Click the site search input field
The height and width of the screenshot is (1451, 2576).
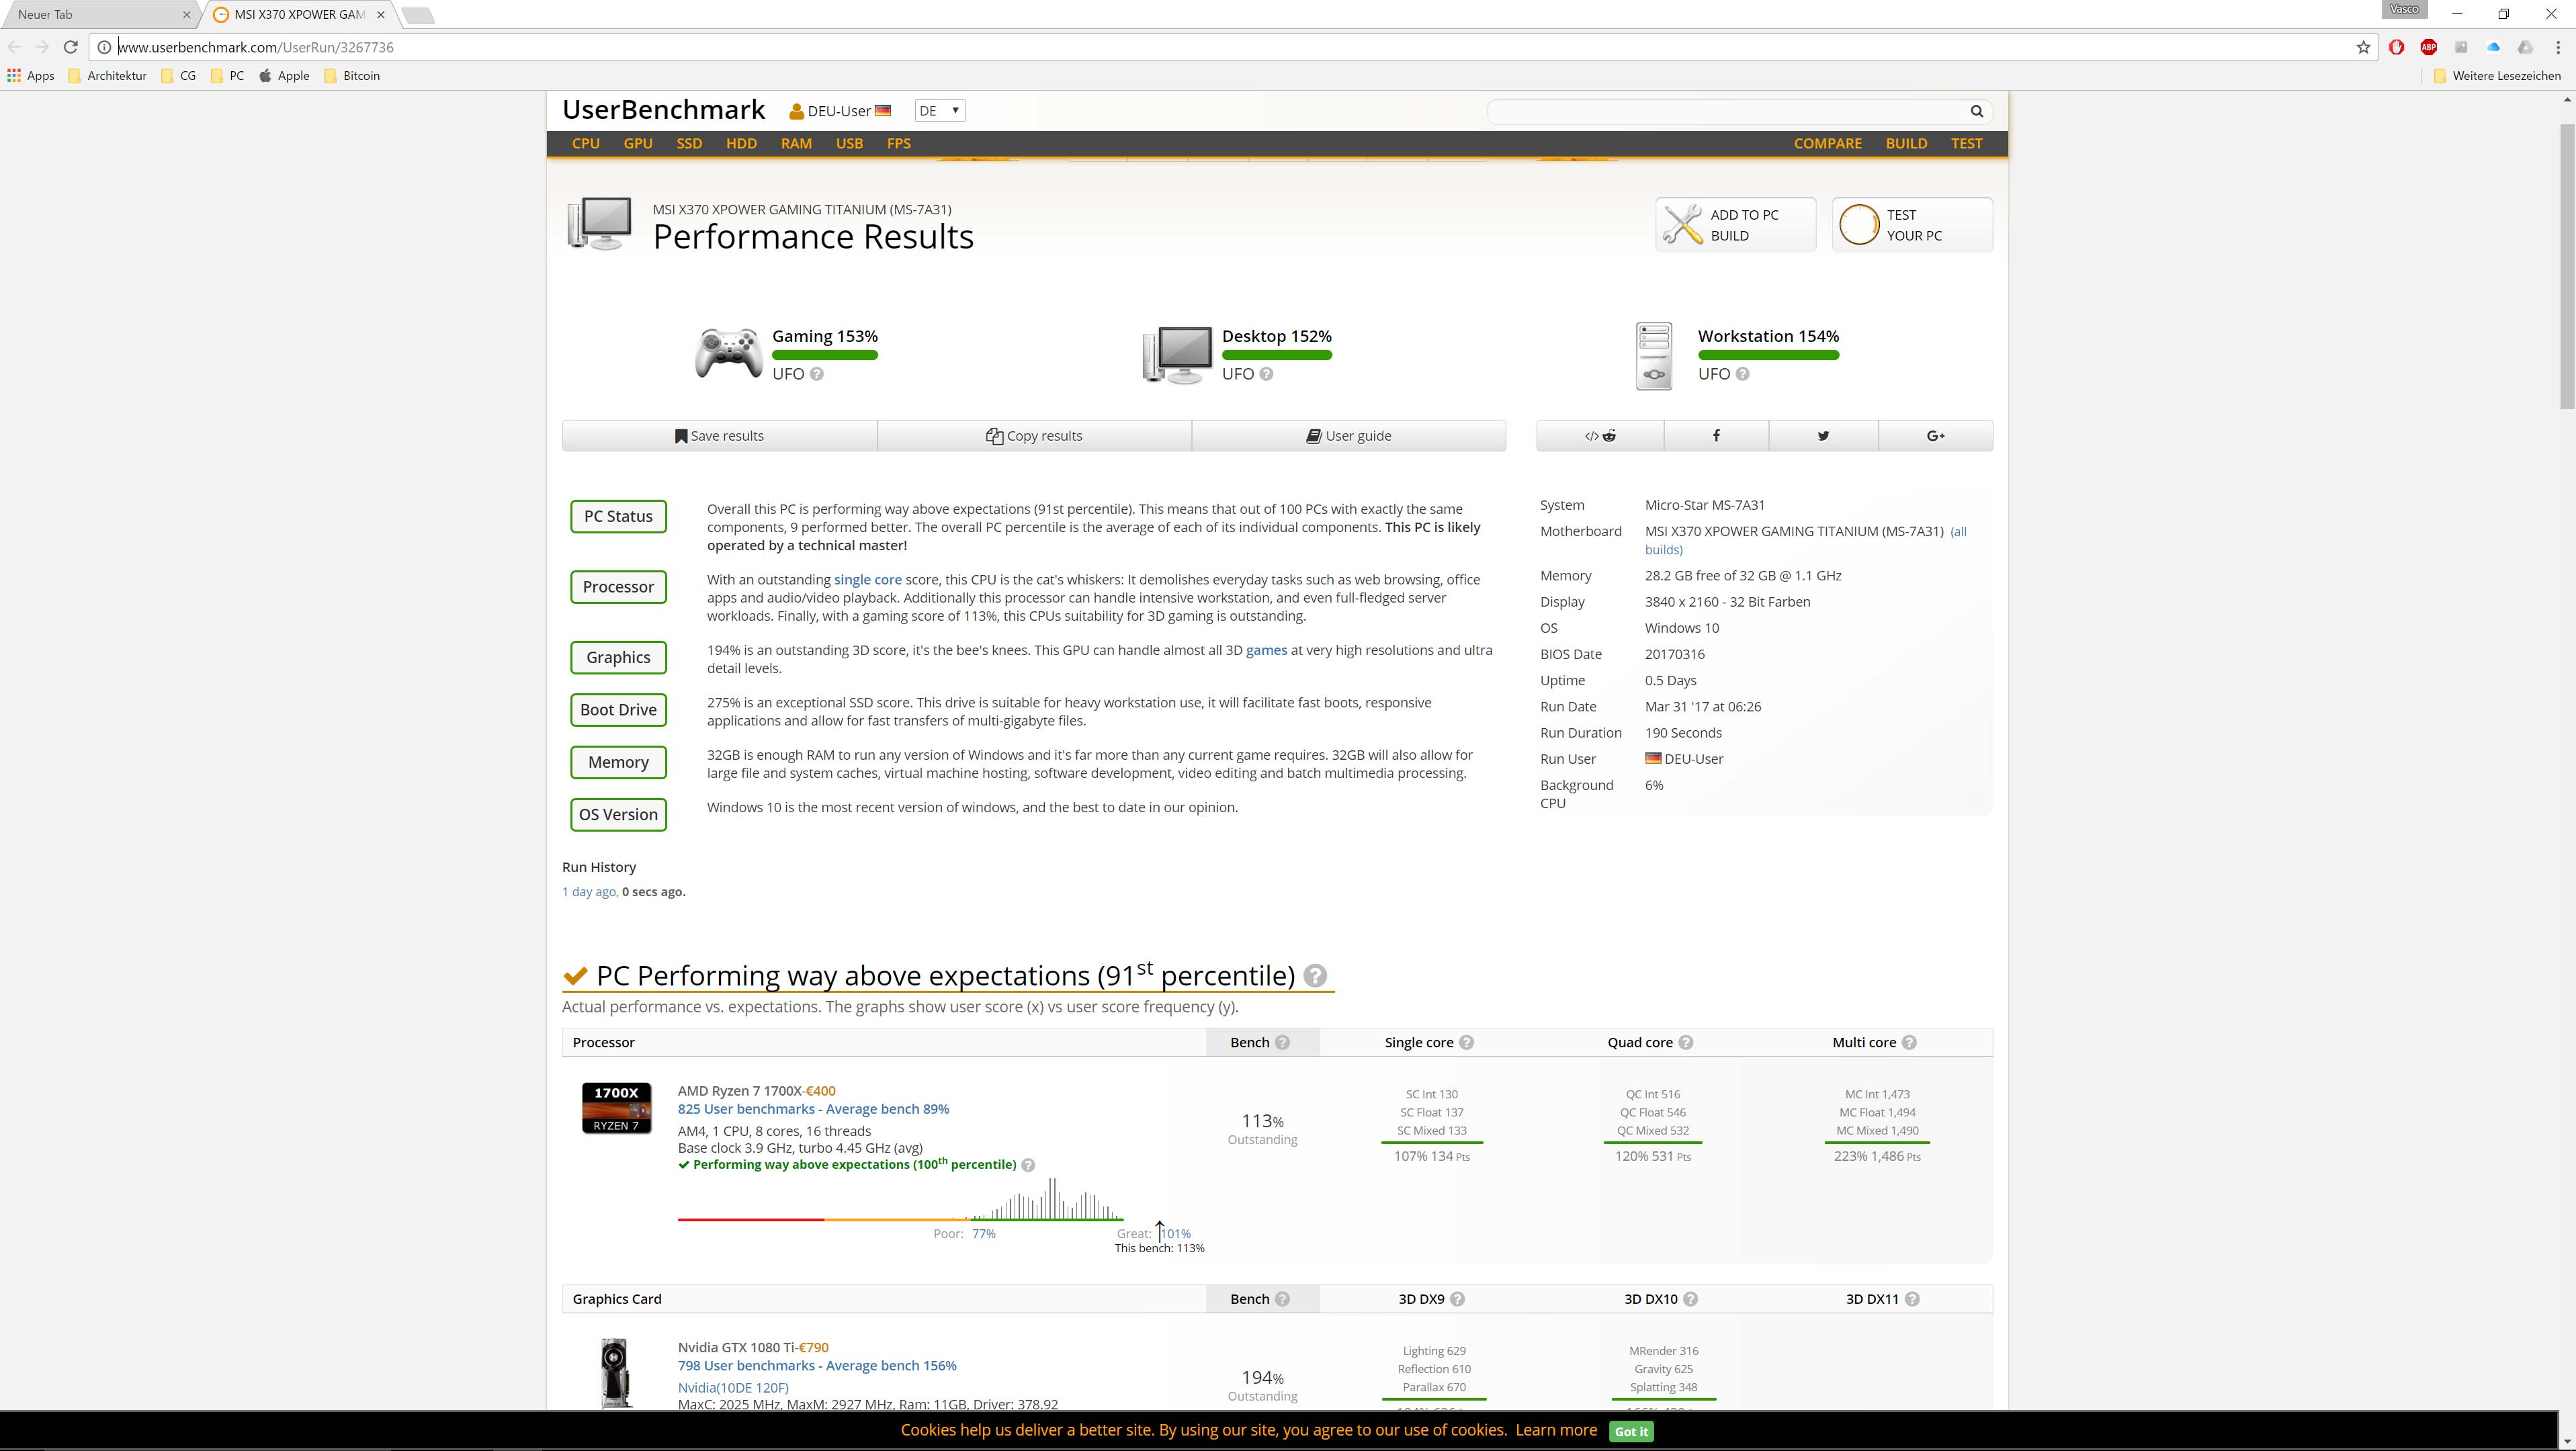point(1725,111)
